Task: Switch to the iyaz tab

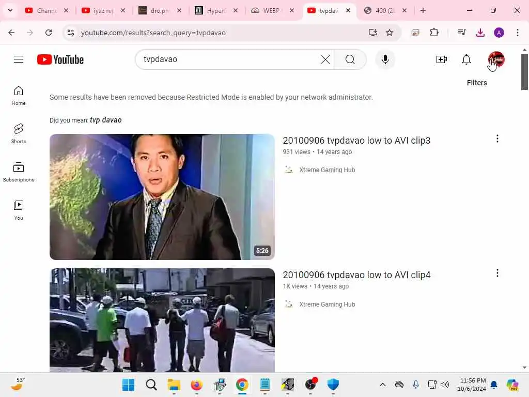Action: (x=103, y=10)
